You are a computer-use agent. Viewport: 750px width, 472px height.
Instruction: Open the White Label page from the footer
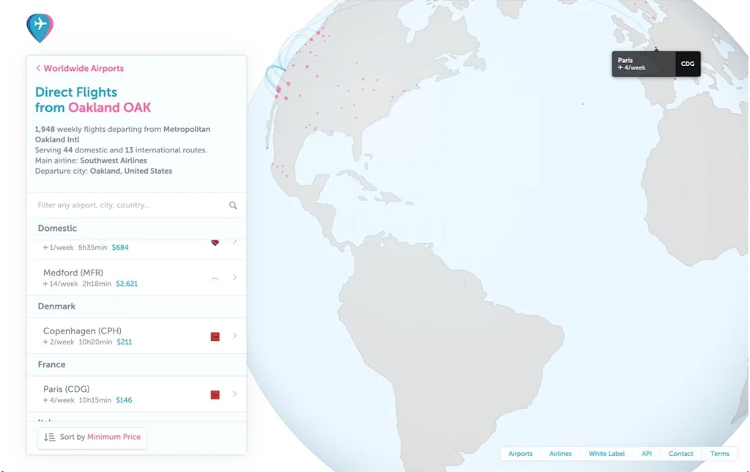point(607,454)
